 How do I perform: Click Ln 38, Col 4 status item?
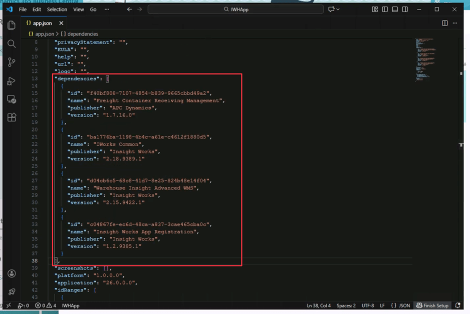click(319, 305)
